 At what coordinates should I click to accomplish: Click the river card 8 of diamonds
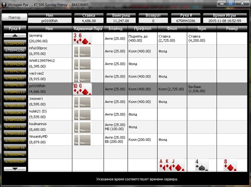pyautogui.click(x=230, y=165)
